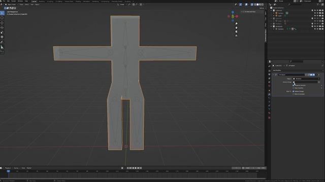The image size is (325, 182).
Task: Open the Object properties tab icon
Action: click(x=269, y=90)
